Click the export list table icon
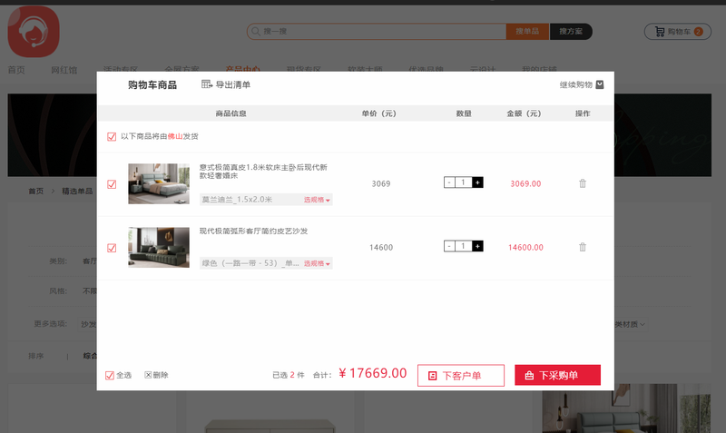Screen dimensions: 726x433 click(x=207, y=84)
